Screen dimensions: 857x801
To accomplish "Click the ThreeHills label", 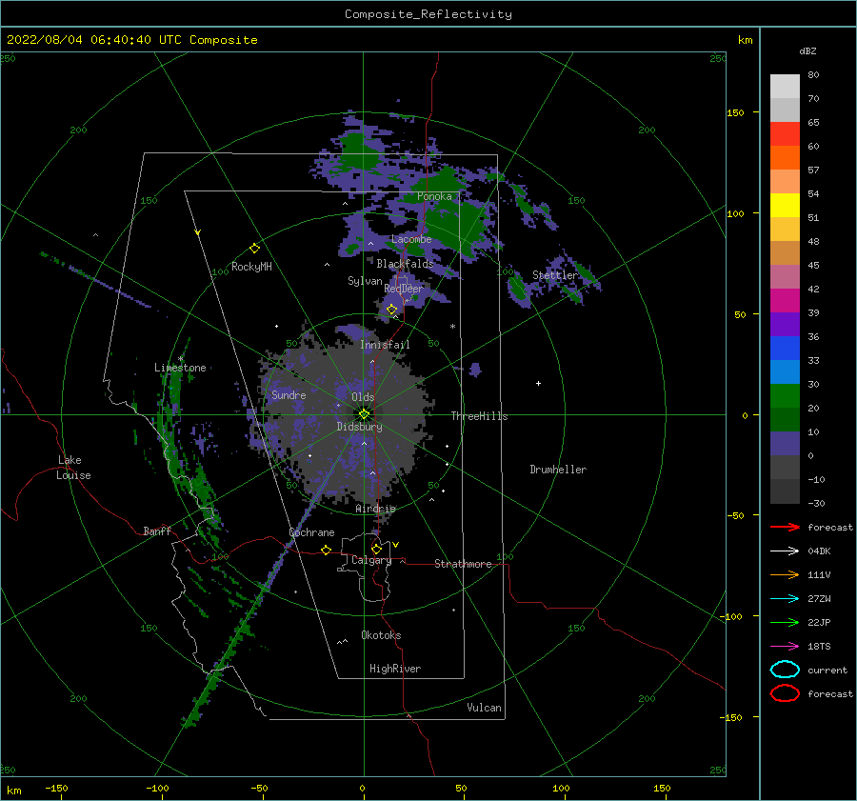I will (x=479, y=416).
